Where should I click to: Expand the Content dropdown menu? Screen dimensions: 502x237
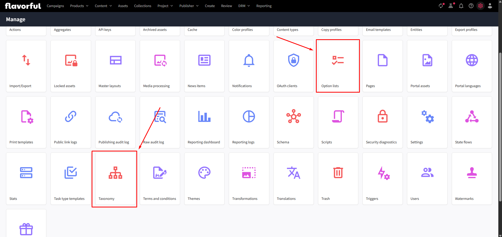click(x=103, y=6)
